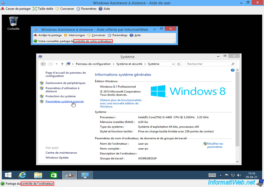The image size is (264, 187).
Task: Open Centre de maintenance link
Action: coord(61,153)
